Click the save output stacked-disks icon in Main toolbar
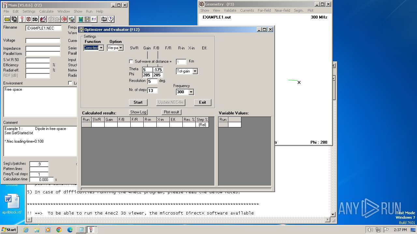 (x=14, y=19)
